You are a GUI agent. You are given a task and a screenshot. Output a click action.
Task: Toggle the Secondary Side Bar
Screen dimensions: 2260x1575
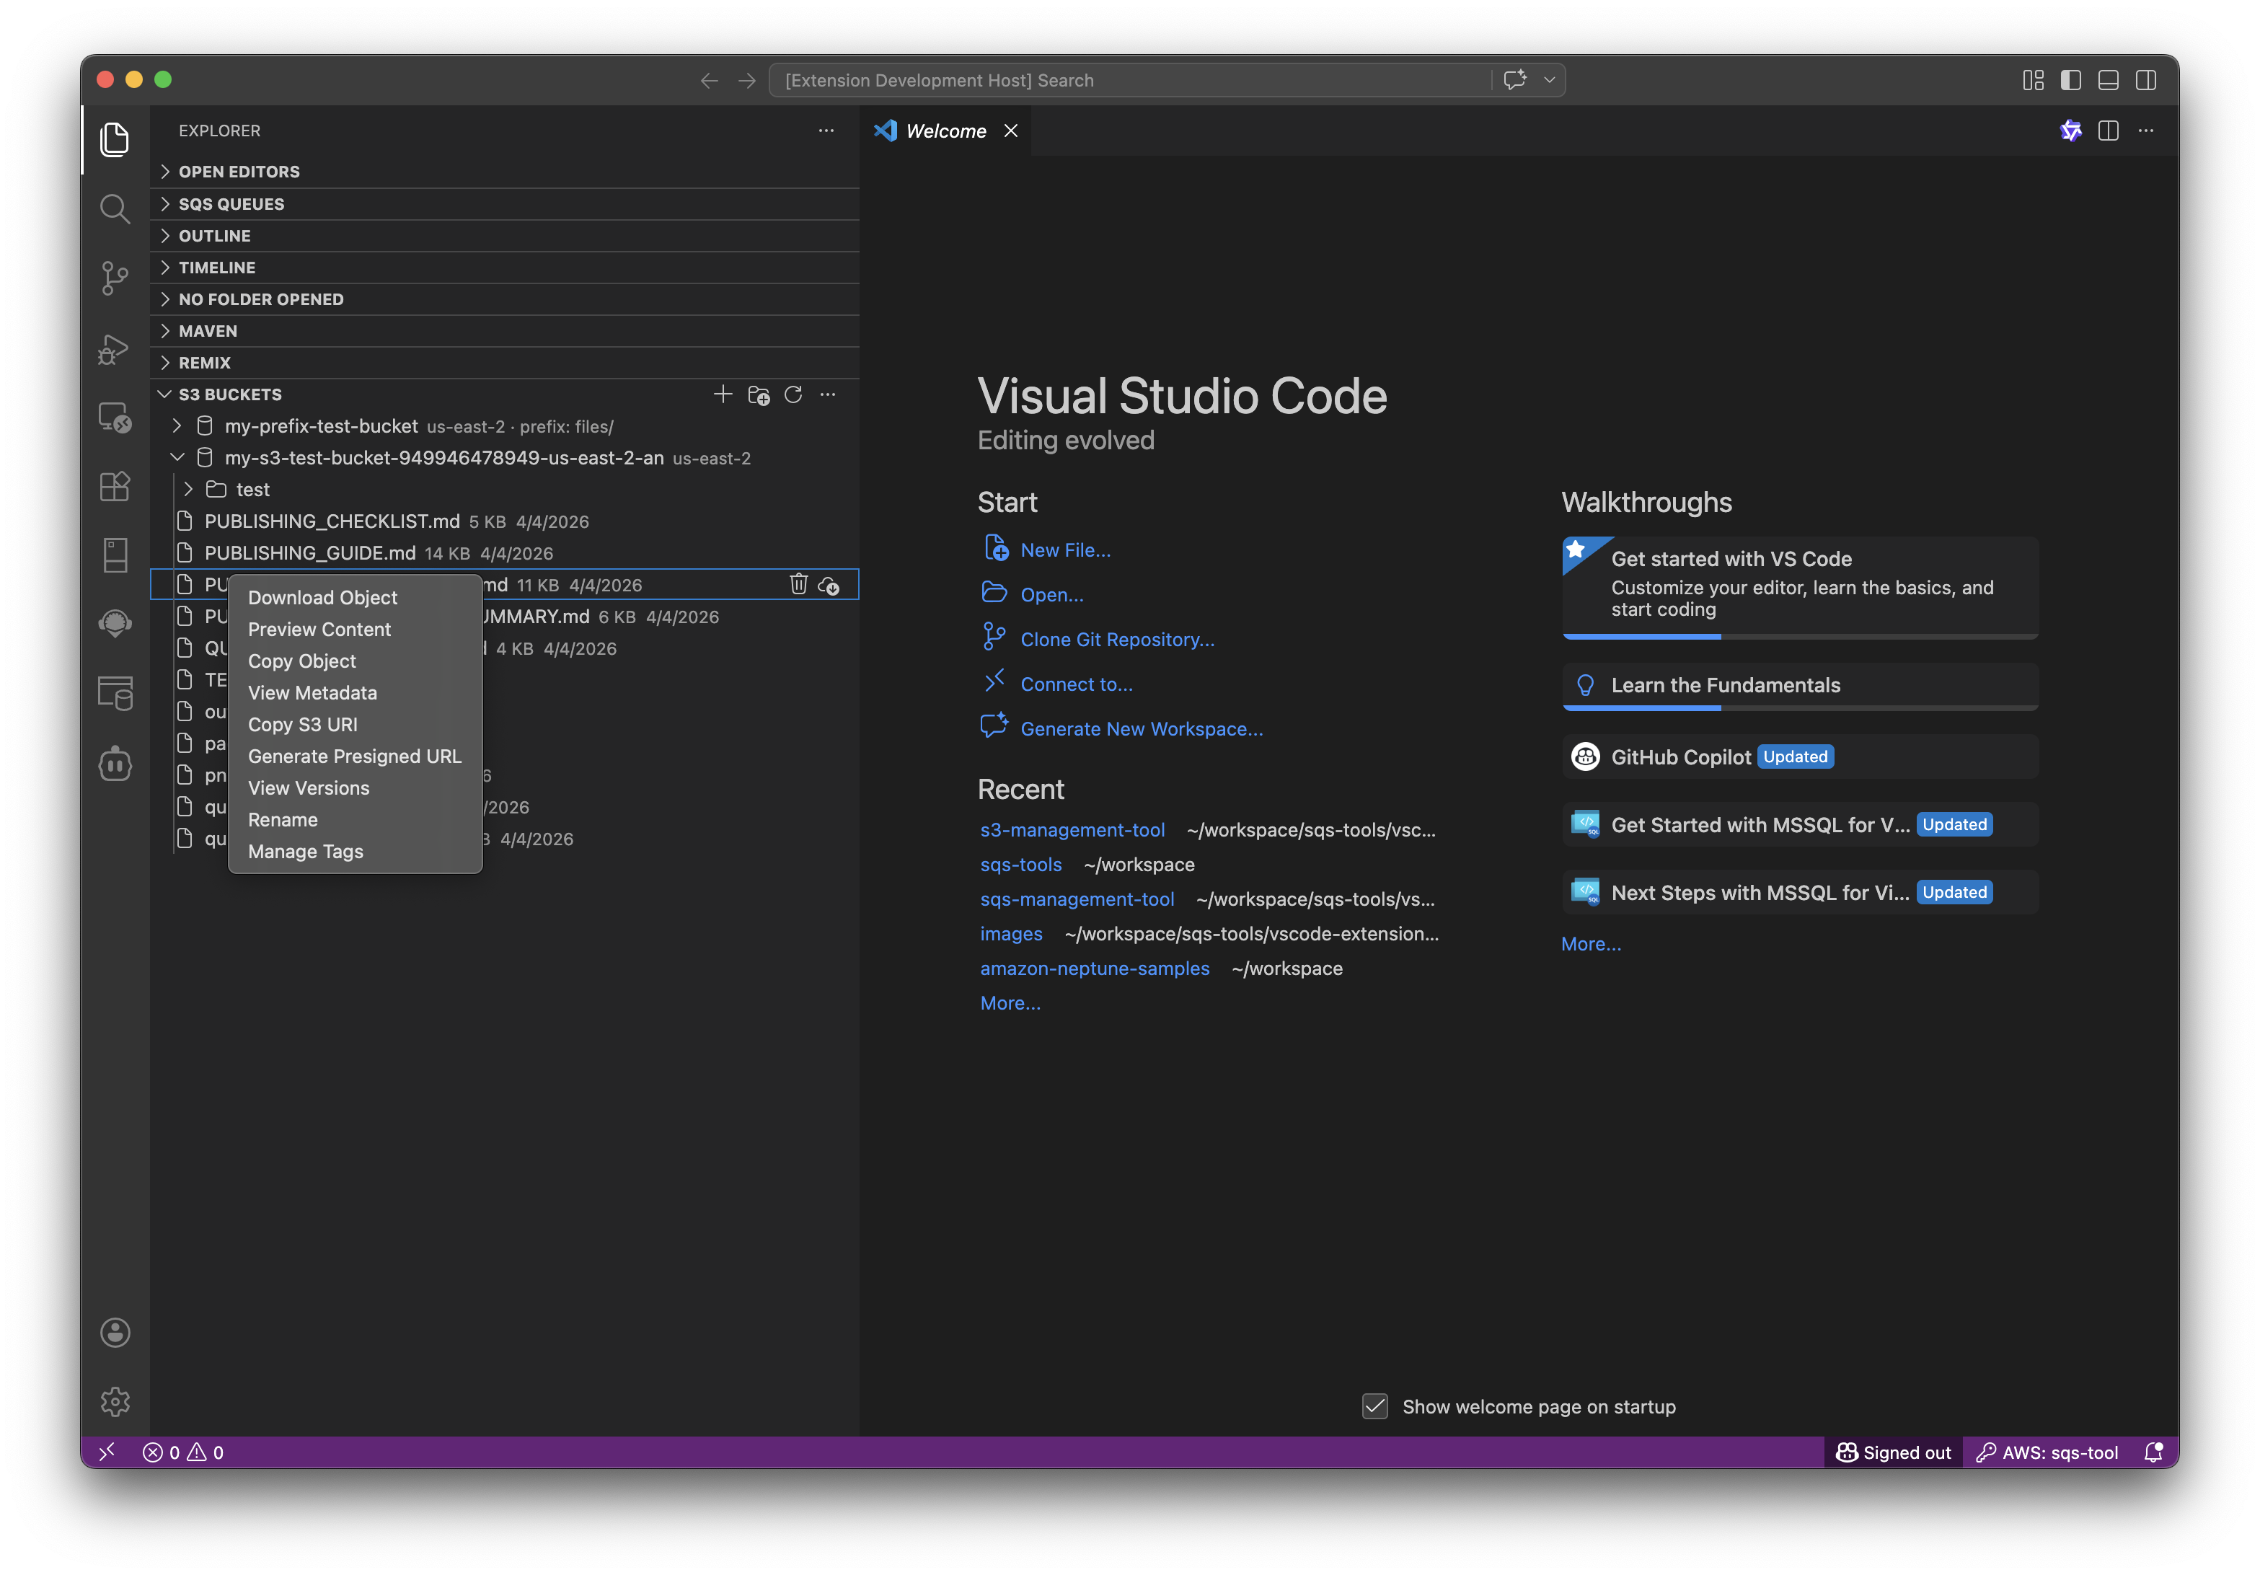(x=2146, y=80)
